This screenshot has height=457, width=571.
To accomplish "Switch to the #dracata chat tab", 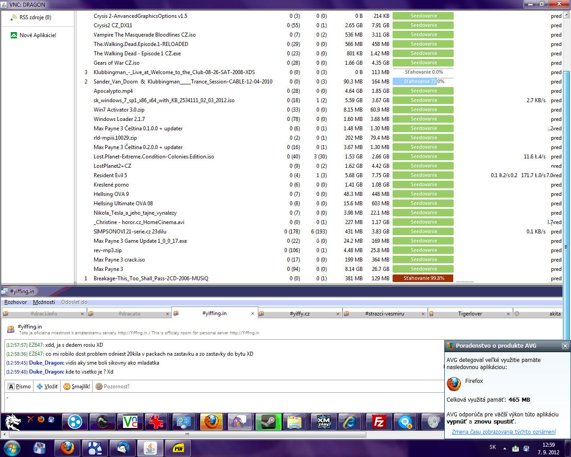I will click(129, 314).
